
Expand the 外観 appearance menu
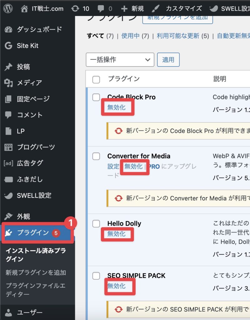[23, 216]
